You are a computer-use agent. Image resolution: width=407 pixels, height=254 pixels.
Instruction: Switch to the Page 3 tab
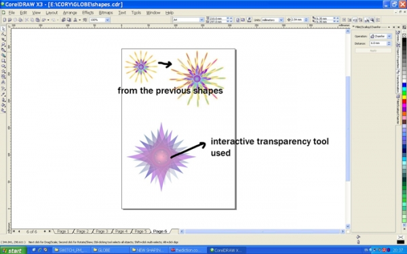pyautogui.click(x=102, y=231)
